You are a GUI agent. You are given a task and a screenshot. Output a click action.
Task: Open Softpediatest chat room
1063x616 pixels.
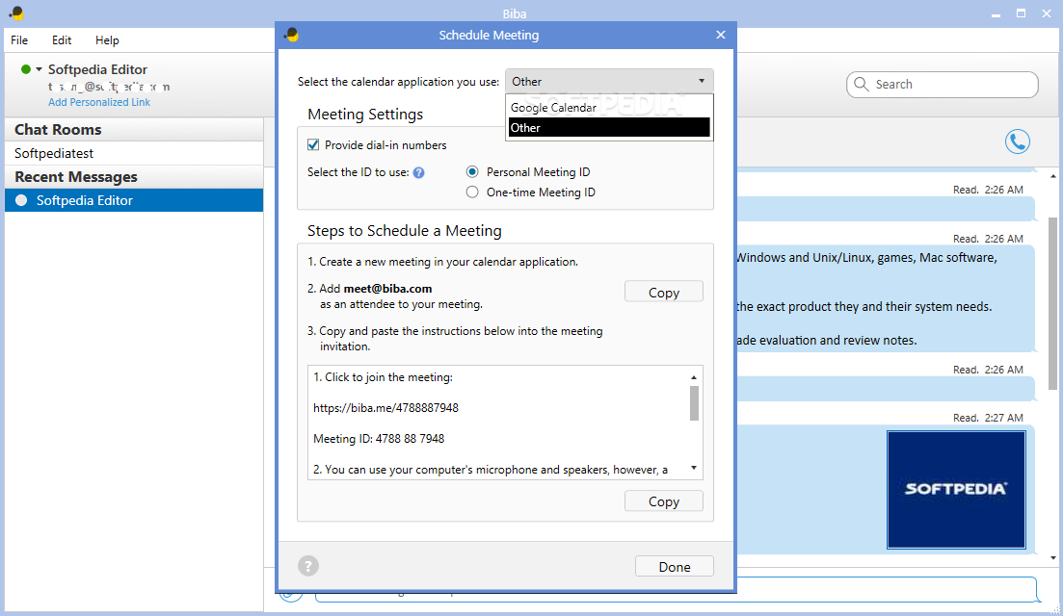click(134, 154)
